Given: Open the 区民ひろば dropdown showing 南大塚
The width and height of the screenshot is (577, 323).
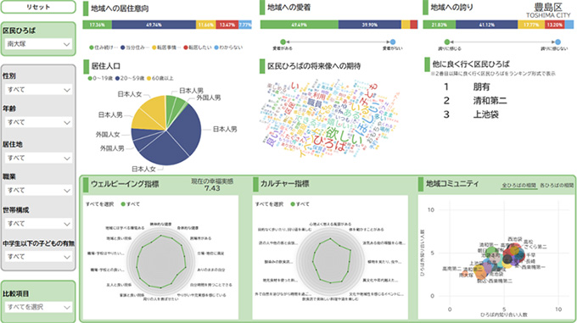Looking at the screenshot, I should tap(38, 44).
